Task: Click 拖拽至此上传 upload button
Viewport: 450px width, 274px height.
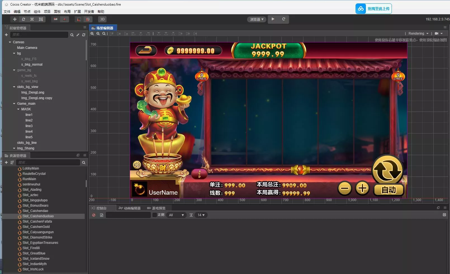Action: coord(374,9)
